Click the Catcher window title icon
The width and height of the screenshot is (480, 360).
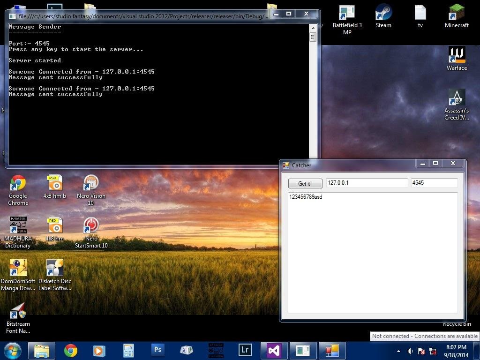[285, 165]
